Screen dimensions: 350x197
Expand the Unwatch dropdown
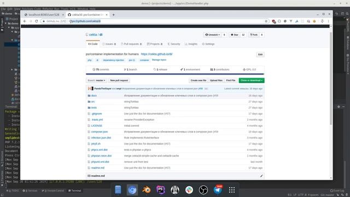pos(212,35)
